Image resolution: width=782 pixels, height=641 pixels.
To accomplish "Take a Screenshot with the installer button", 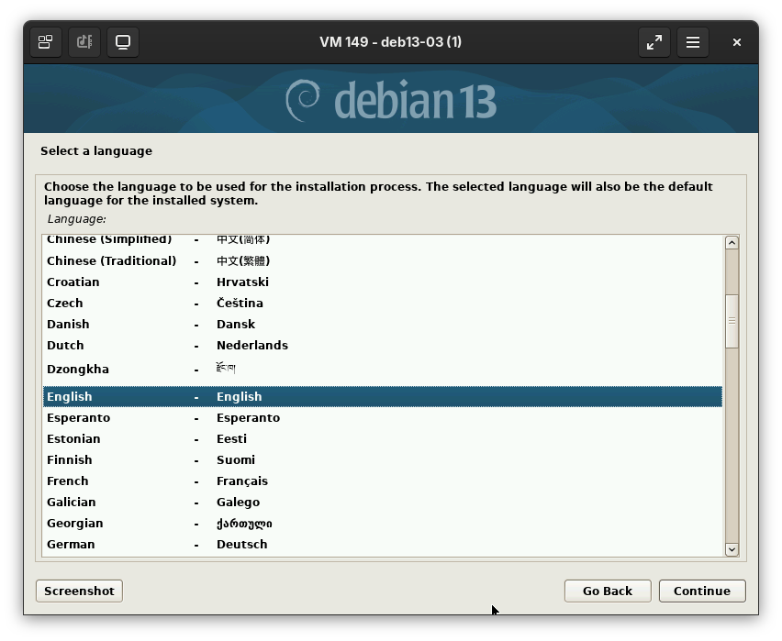I will [79, 591].
